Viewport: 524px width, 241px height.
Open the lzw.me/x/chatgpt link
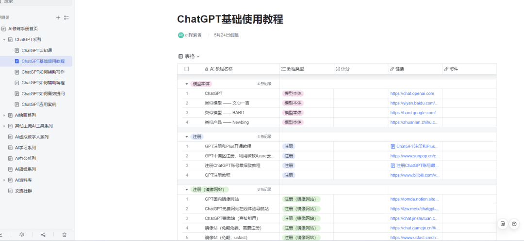(415, 209)
